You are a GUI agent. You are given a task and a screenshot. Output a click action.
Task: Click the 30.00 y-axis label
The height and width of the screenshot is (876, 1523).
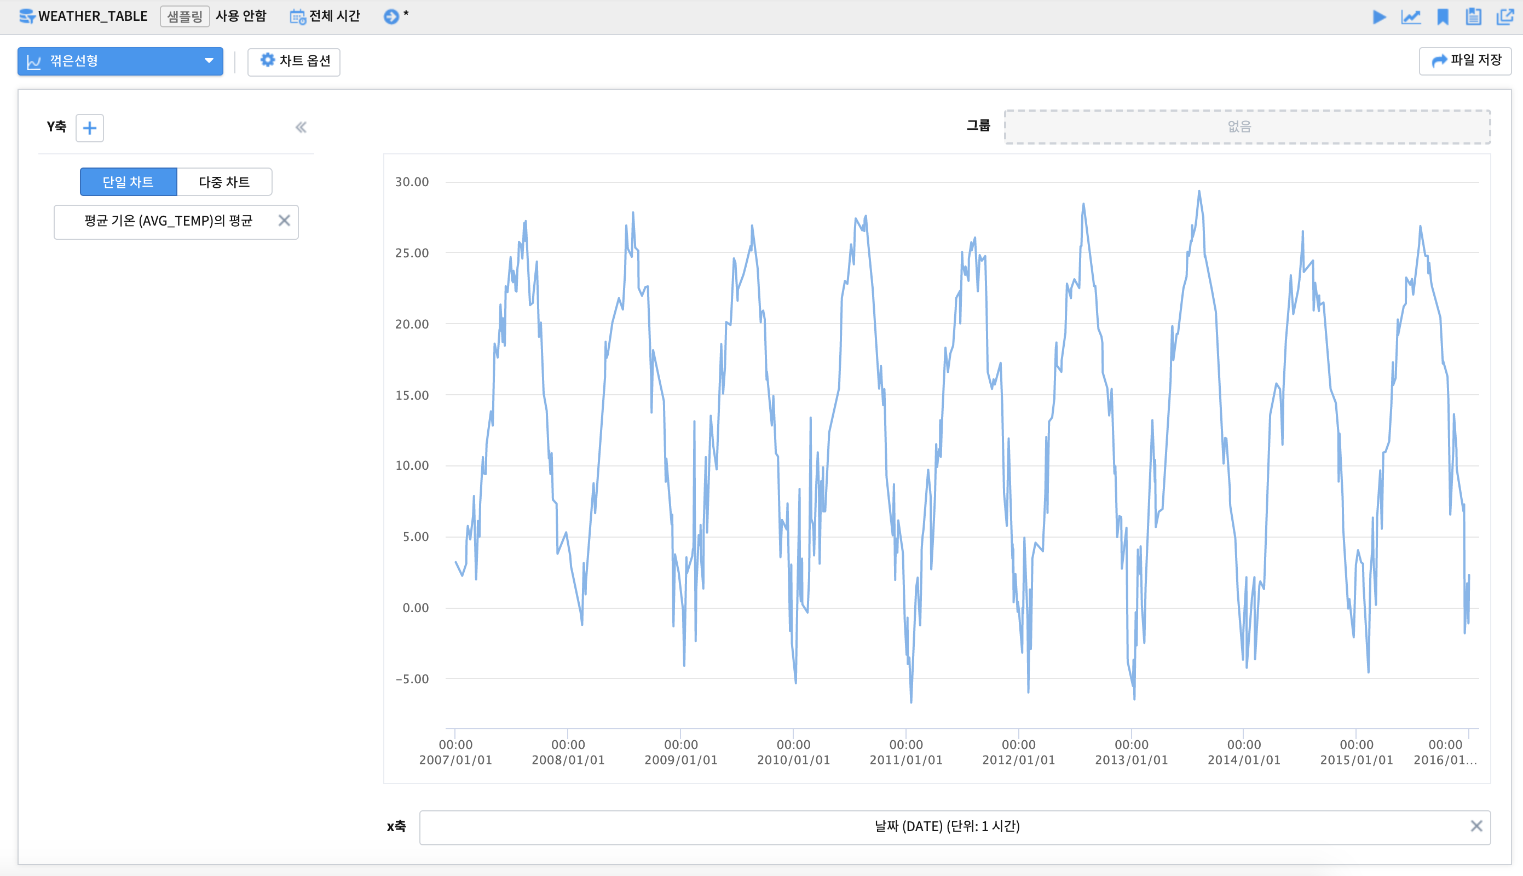(x=412, y=182)
